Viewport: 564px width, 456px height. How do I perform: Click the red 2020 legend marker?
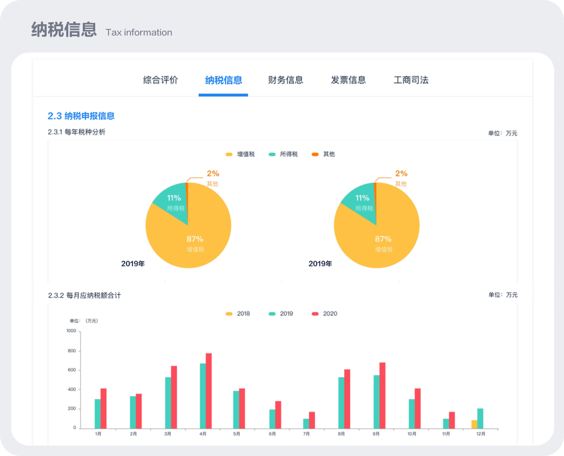tap(315, 314)
